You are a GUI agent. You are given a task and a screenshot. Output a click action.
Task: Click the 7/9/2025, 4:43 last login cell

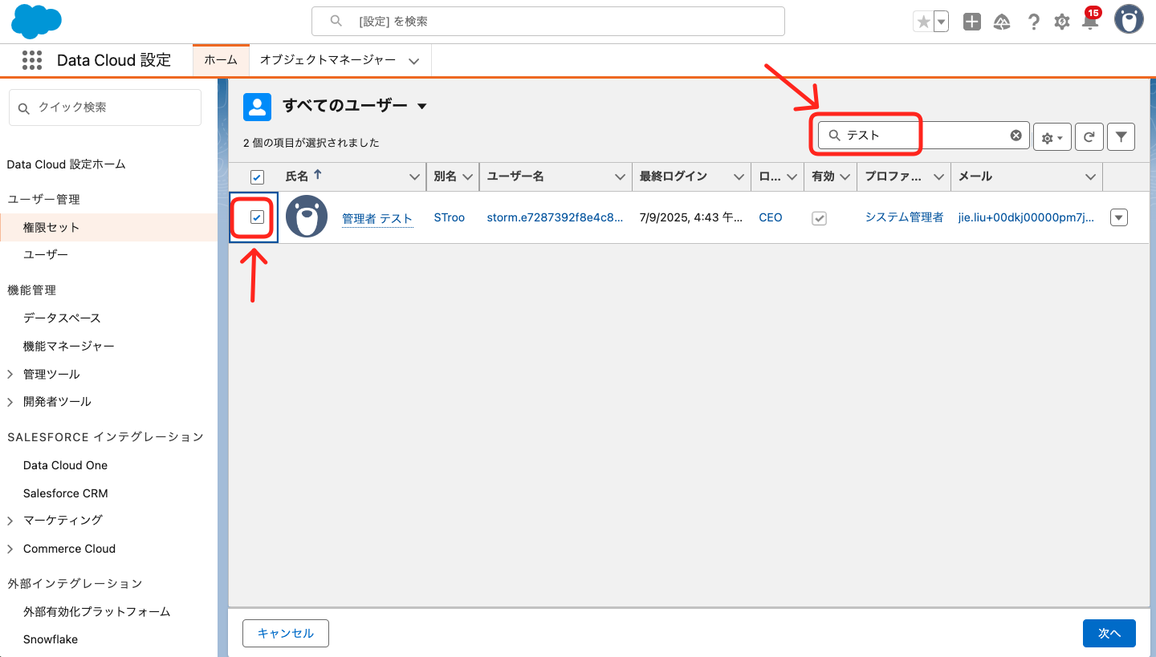[x=691, y=217]
